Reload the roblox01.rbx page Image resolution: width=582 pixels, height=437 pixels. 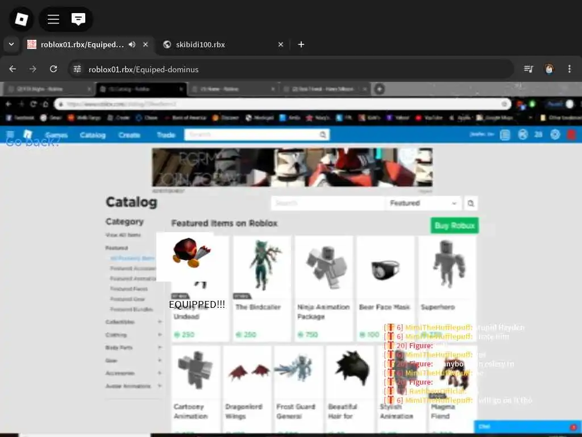(53, 69)
